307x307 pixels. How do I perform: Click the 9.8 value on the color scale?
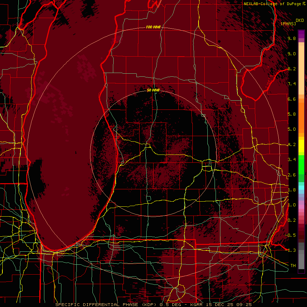[292, 38]
